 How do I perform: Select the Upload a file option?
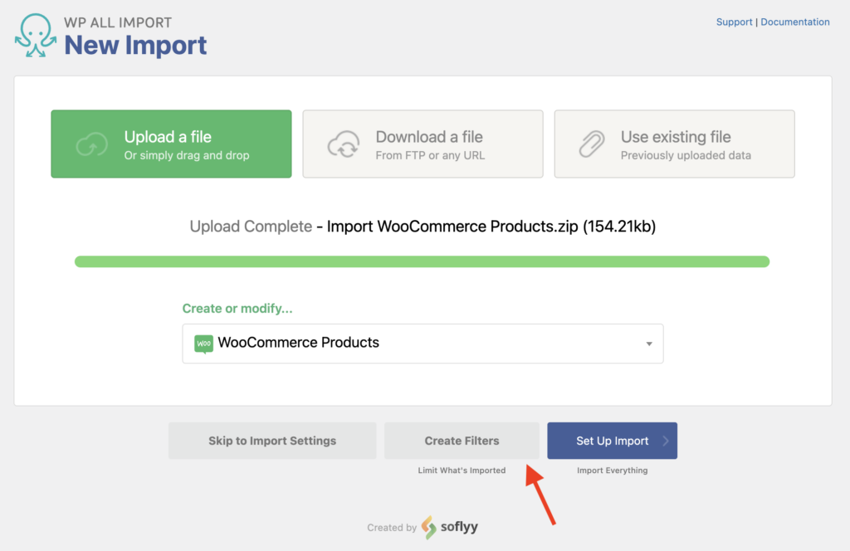pos(171,144)
